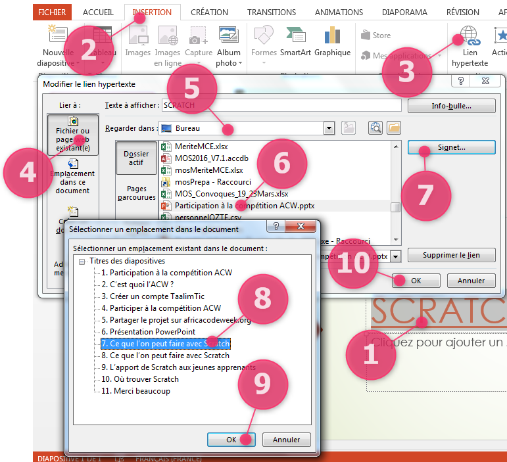507x462 pixels.
Task: Click the up one folder icon
Action: tap(349, 128)
